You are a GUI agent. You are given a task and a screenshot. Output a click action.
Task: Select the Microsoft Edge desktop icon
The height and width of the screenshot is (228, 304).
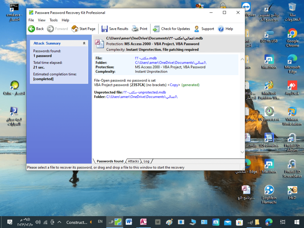[x=292, y=64]
